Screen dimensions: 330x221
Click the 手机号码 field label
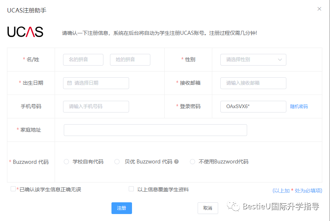31,106
